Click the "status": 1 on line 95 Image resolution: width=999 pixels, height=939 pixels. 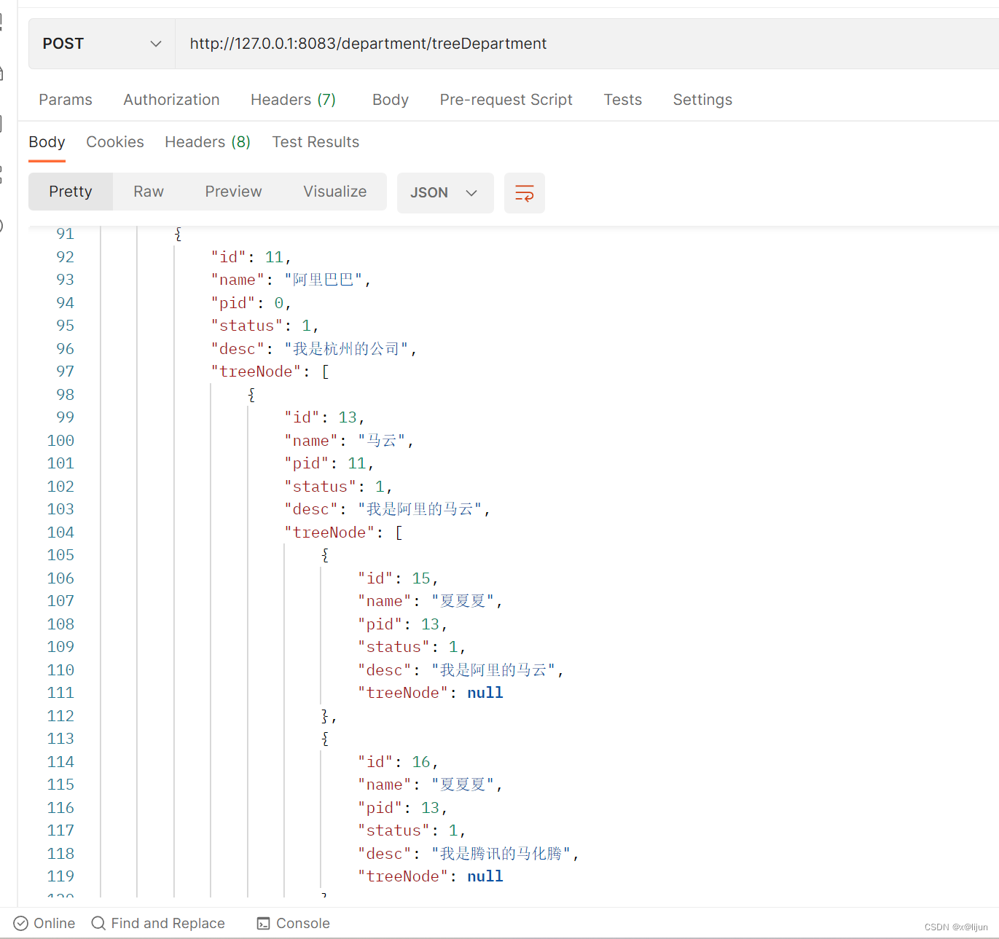click(265, 326)
